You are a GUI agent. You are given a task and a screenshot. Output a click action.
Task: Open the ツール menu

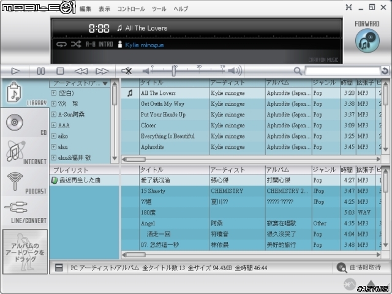point(159,9)
